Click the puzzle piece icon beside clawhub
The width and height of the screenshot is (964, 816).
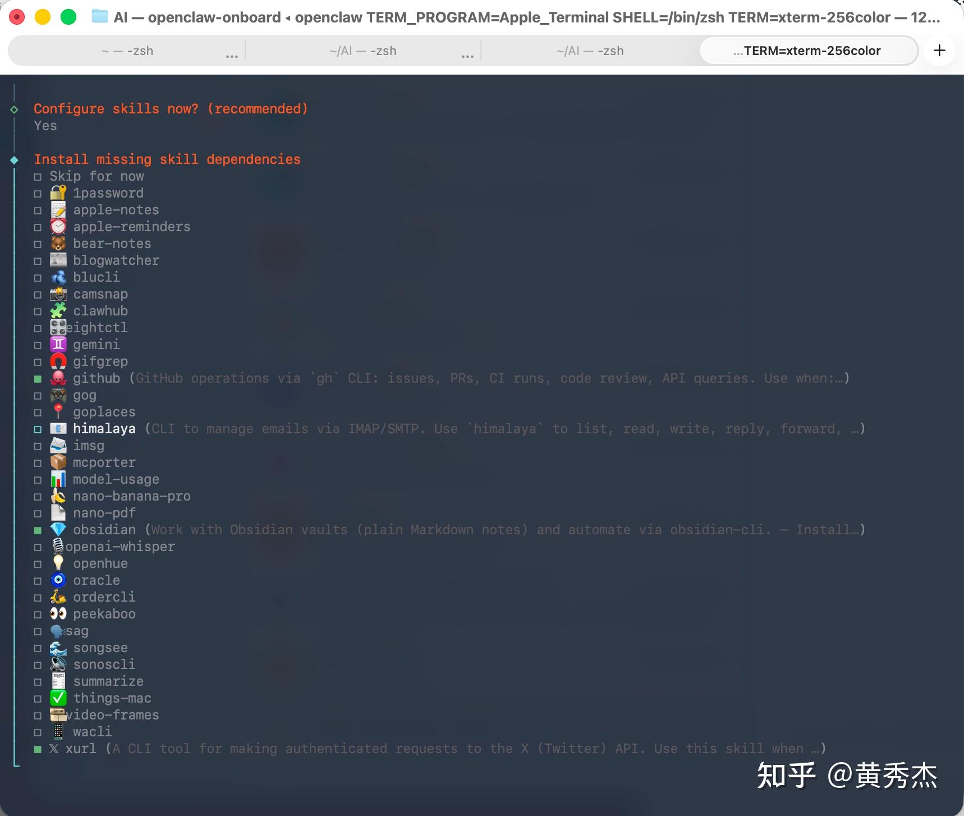(x=58, y=311)
